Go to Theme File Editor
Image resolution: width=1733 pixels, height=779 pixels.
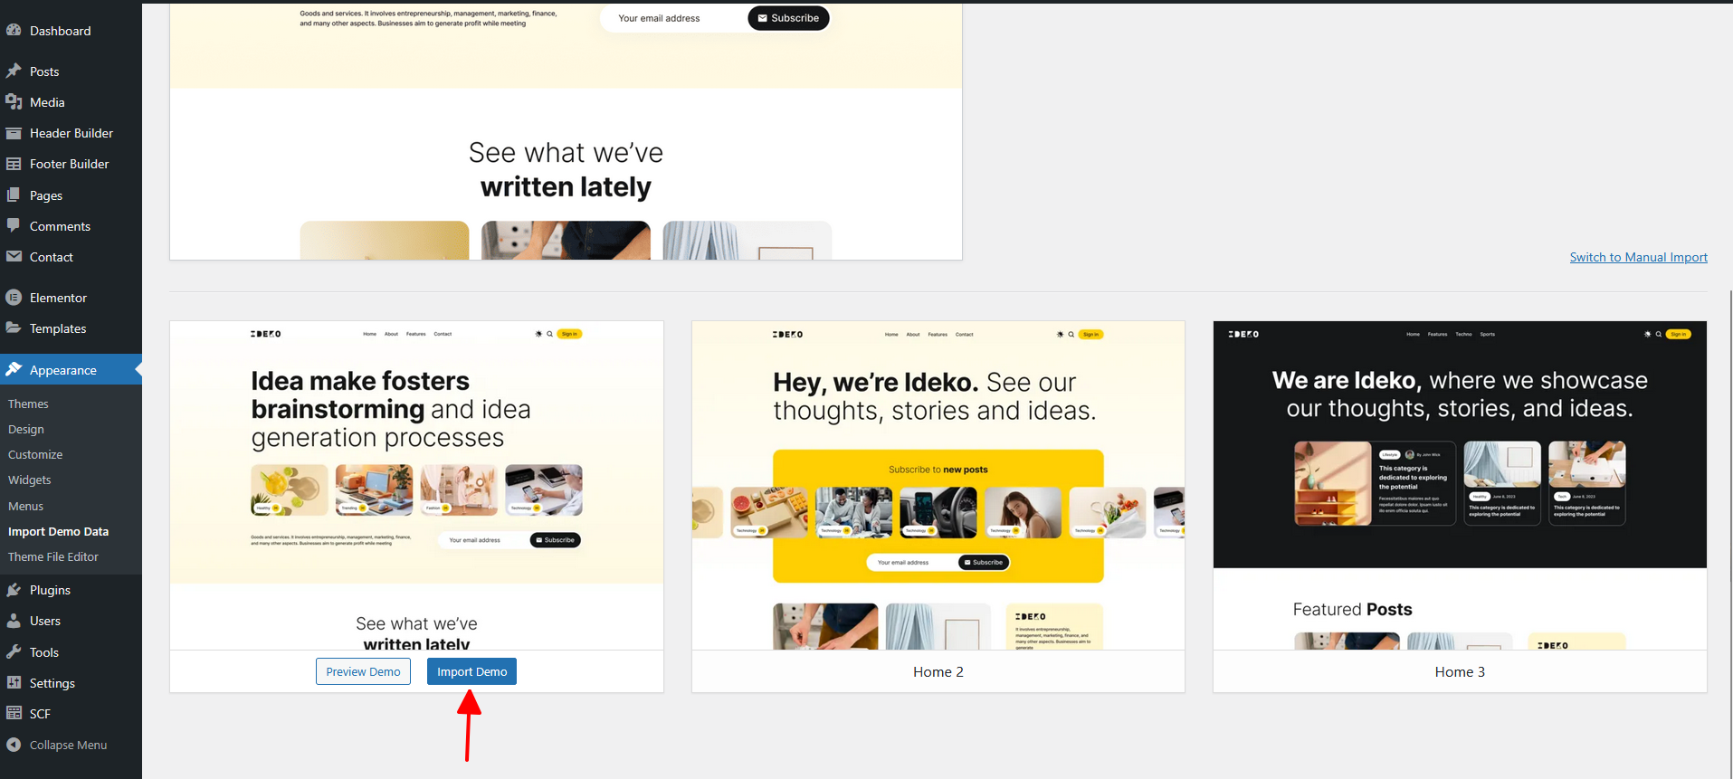(x=53, y=556)
